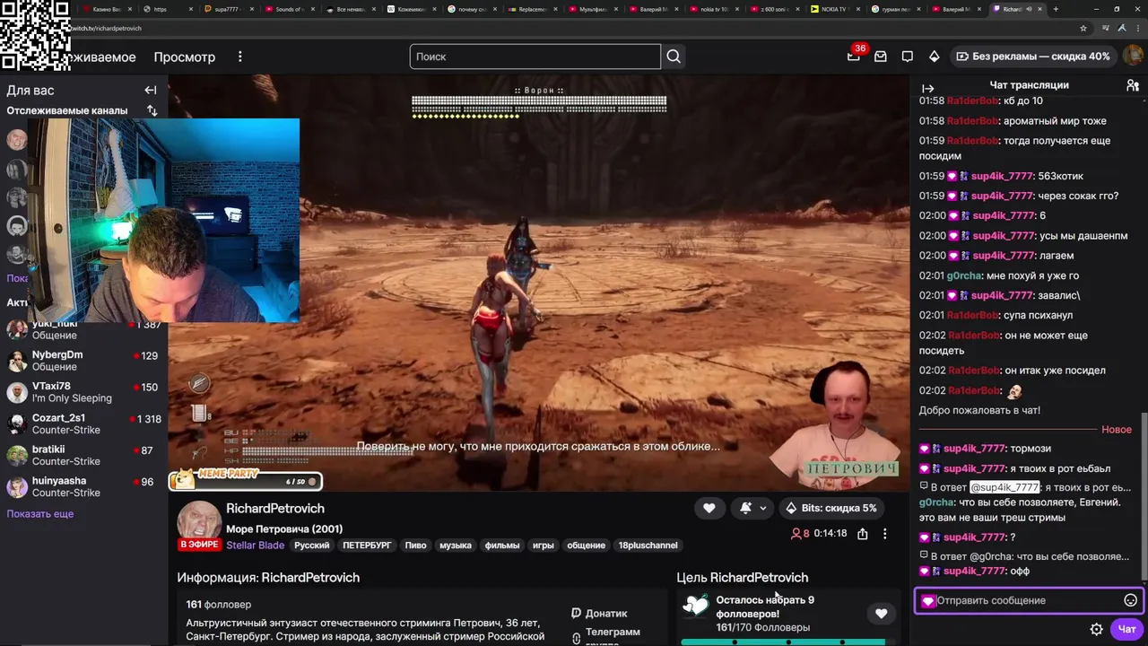Click the search magnifier button
Viewport: 1148px width, 646px height.
pyautogui.click(x=674, y=57)
